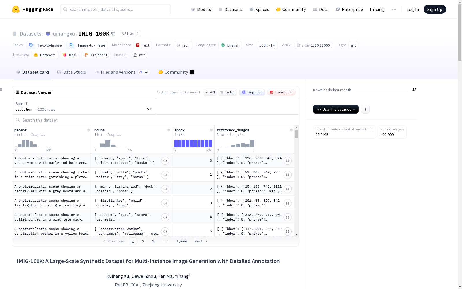The width and height of the screenshot is (462, 289).
Task: Sort by the reference_images column
Action: (291, 130)
